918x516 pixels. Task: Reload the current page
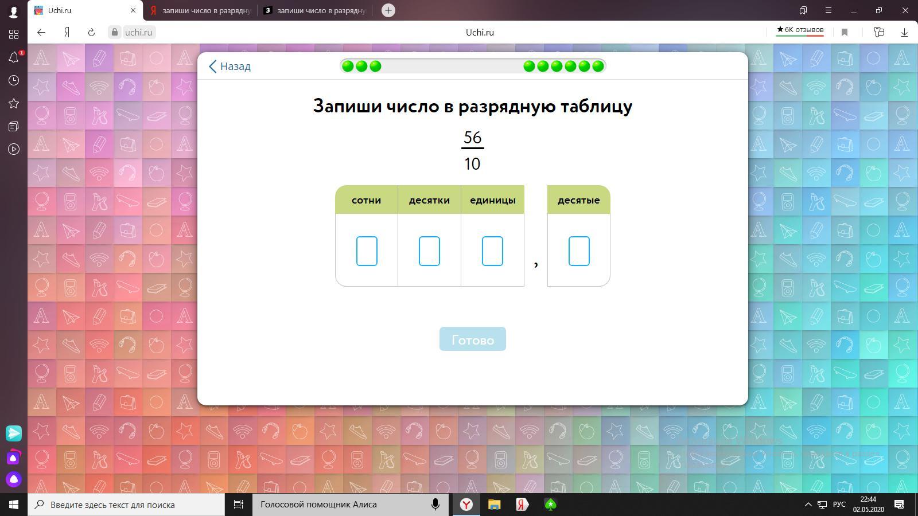[x=91, y=32]
